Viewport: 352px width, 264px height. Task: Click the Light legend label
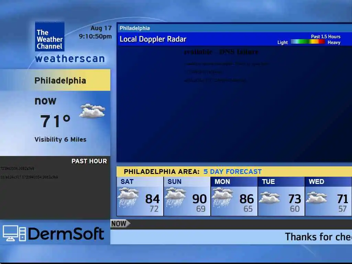[x=283, y=42]
